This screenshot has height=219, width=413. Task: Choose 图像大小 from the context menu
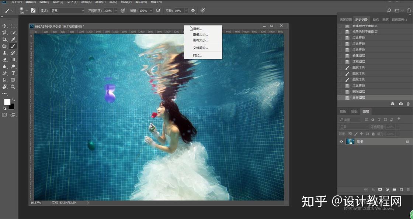[201, 35]
